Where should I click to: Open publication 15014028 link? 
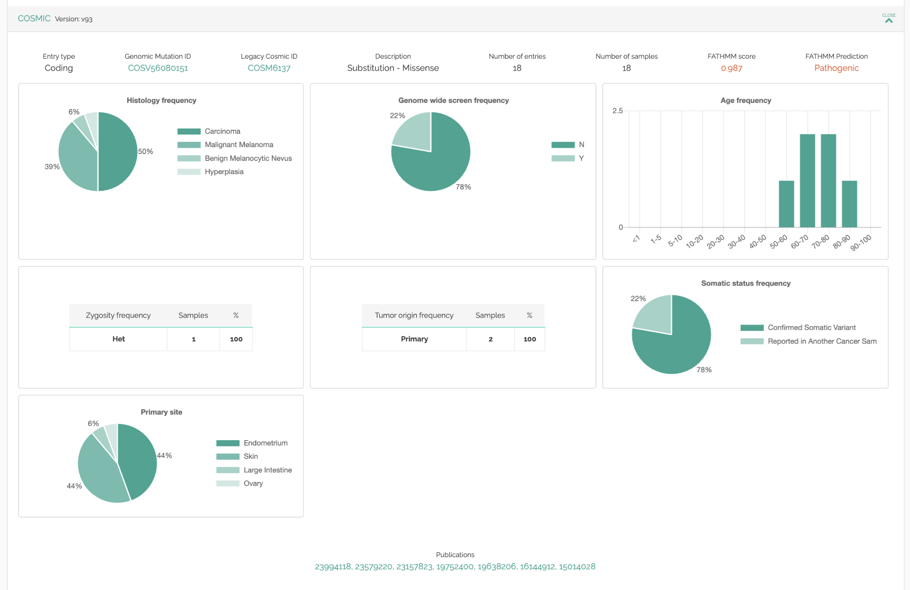pyautogui.click(x=577, y=566)
